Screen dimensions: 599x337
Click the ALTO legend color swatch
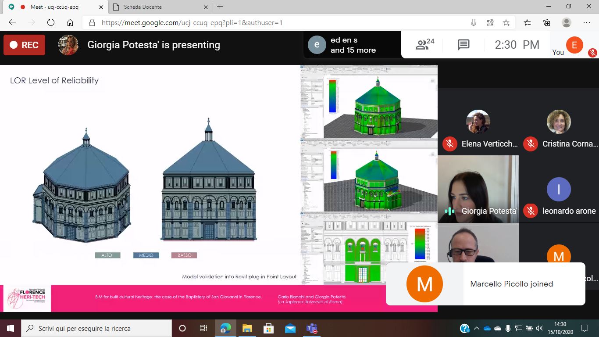(x=107, y=255)
